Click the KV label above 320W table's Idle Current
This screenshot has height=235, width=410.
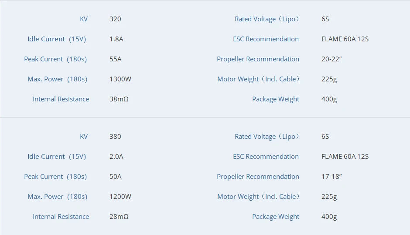[x=84, y=19]
